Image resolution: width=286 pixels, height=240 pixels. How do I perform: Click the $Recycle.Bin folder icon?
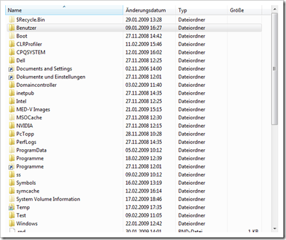12,19
